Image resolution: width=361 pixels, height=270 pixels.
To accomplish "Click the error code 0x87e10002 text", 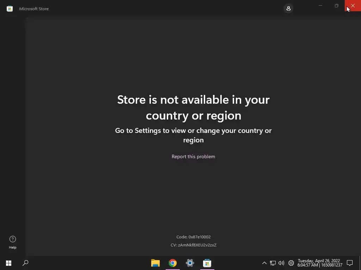I will [x=194, y=237].
